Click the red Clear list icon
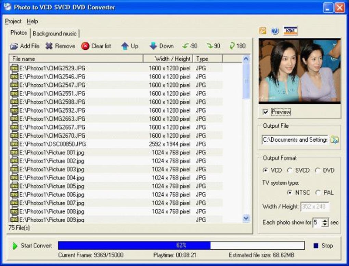Image resolution: width=349 pixels, height=266 pixels. (x=85, y=46)
